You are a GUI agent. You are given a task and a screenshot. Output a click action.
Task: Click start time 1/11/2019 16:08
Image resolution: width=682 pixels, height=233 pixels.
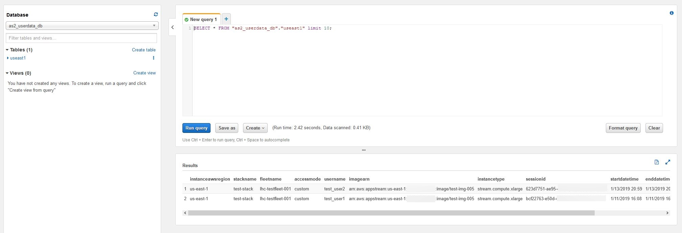coord(626,199)
